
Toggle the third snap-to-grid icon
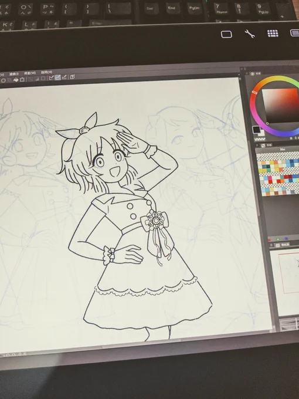(64, 77)
